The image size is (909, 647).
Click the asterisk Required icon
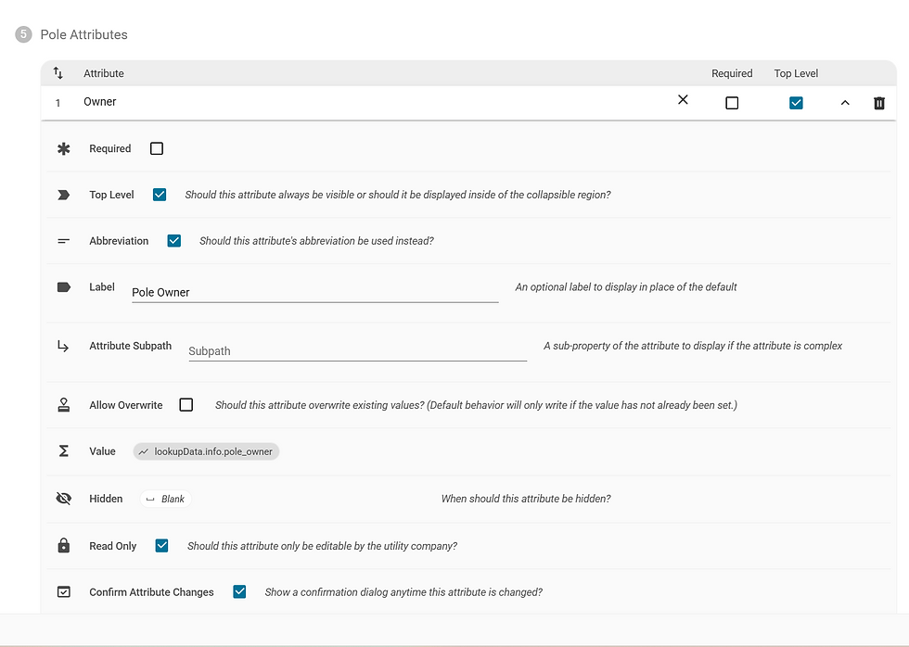[64, 148]
